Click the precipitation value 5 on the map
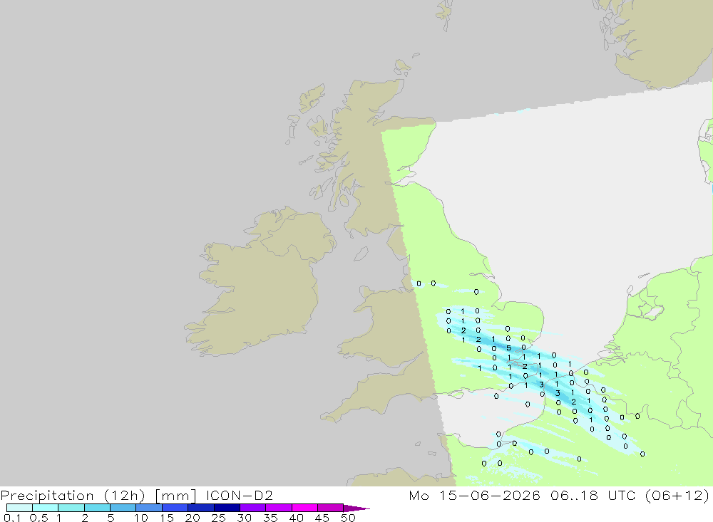The width and height of the screenshot is (713, 522). click(509, 348)
